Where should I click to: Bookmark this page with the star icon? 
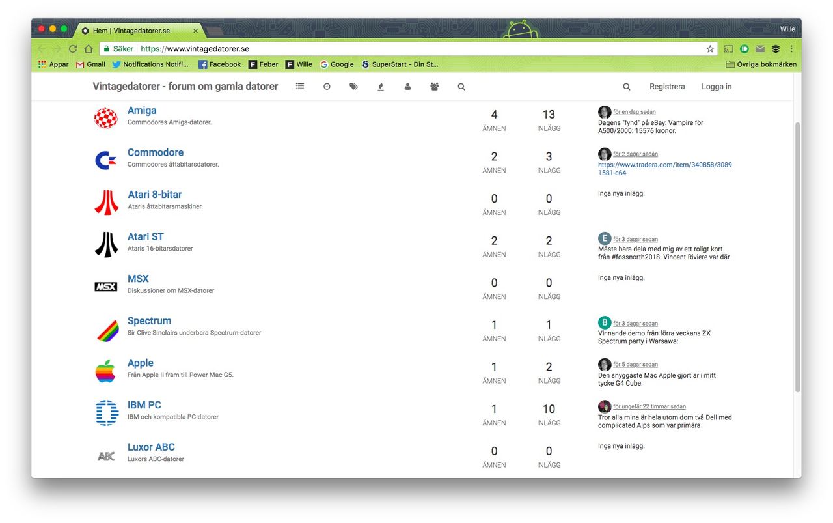[x=710, y=49]
